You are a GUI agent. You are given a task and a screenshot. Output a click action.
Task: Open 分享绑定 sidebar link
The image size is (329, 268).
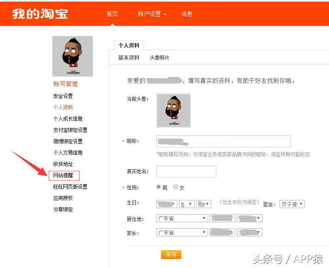[x=63, y=209]
